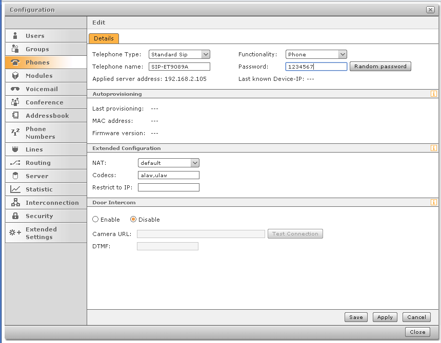Click the Phone Numbers digits icon
The width and height of the screenshot is (441, 343).
click(x=15, y=132)
